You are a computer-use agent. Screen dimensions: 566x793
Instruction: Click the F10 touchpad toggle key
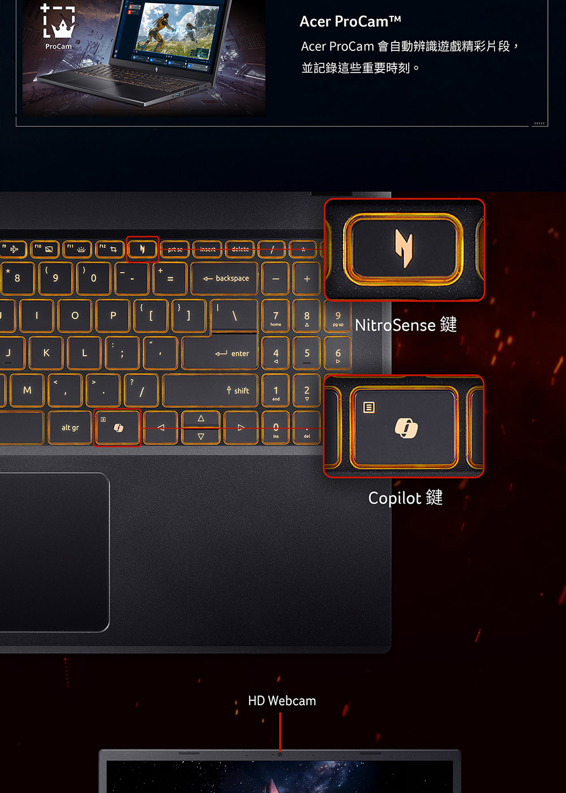click(45, 248)
